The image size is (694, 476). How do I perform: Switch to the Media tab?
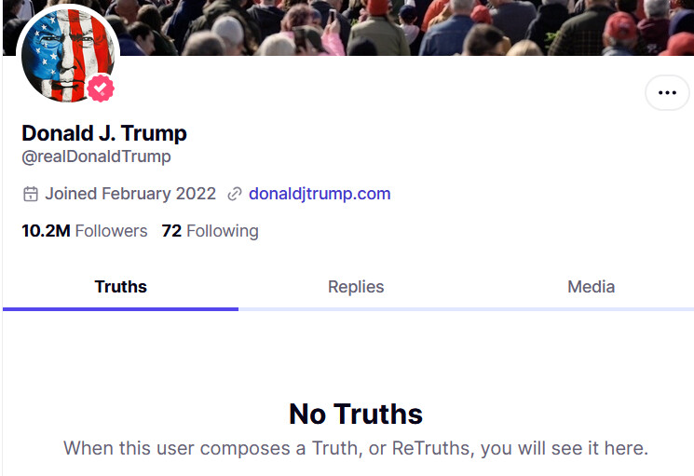pos(591,287)
